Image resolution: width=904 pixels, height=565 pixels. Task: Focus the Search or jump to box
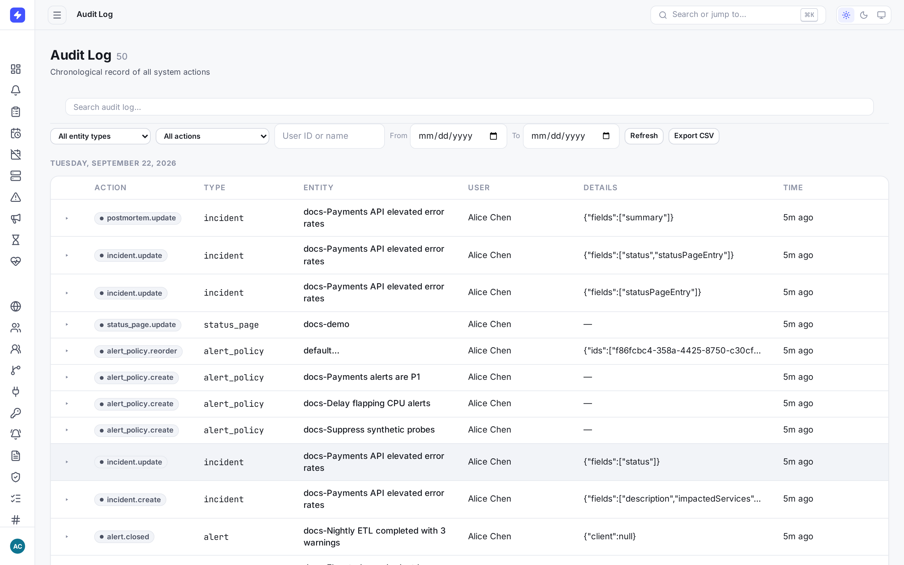coord(738,15)
